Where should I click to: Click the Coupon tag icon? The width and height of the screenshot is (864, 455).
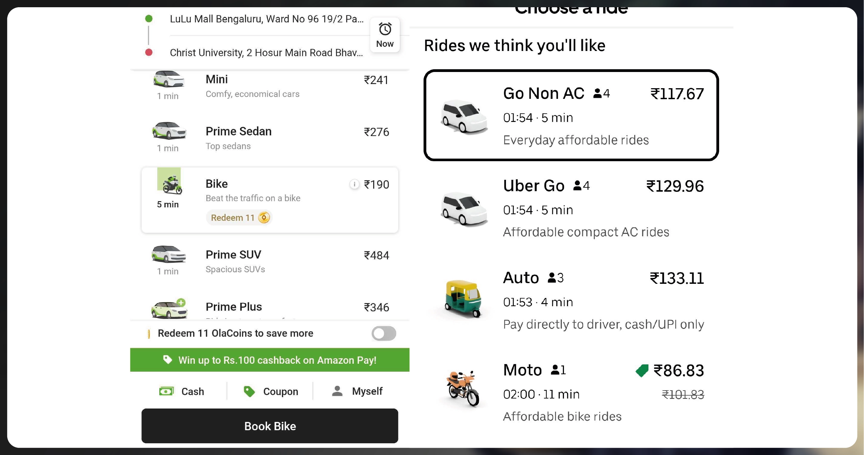click(x=248, y=391)
